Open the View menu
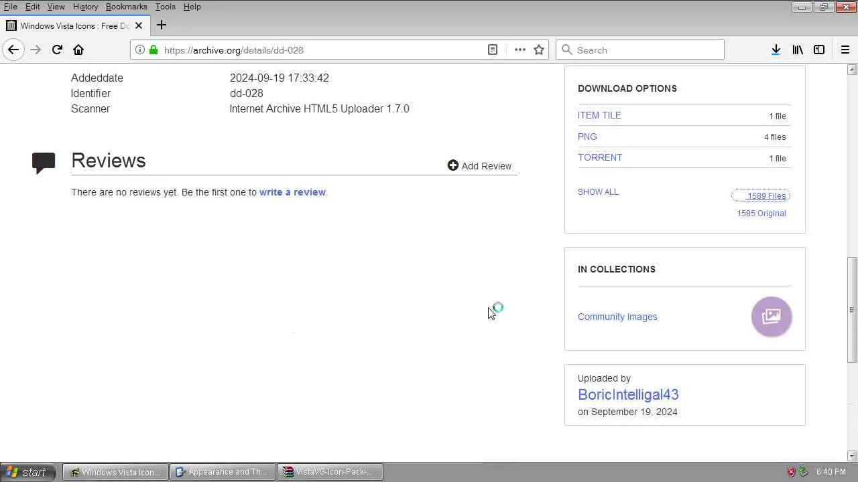The width and height of the screenshot is (858, 482). click(x=56, y=7)
